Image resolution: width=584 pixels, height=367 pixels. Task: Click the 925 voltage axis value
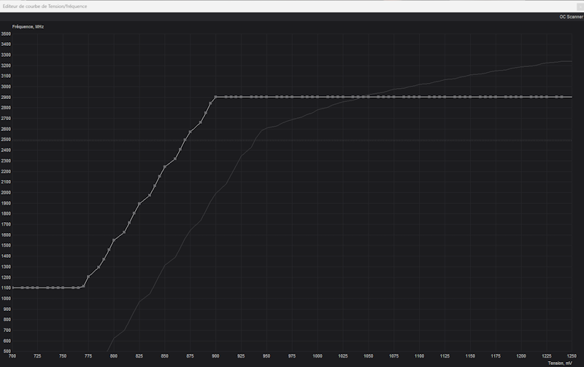tap(241, 356)
